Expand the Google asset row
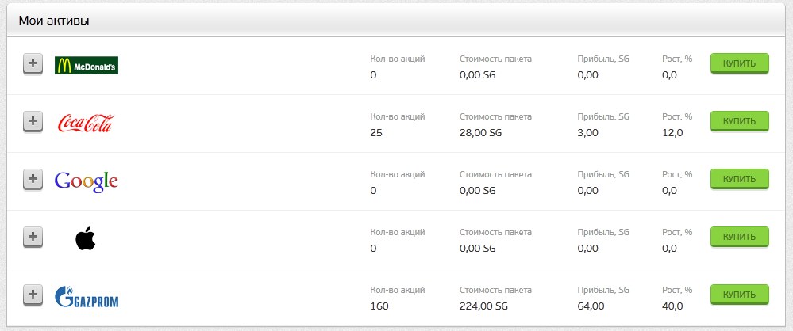The width and height of the screenshot is (793, 331). [x=33, y=180]
